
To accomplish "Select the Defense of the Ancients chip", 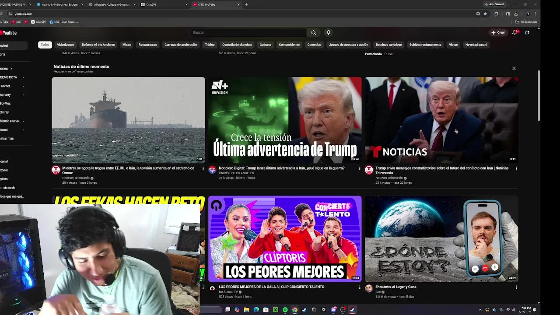I will pyautogui.click(x=98, y=45).
